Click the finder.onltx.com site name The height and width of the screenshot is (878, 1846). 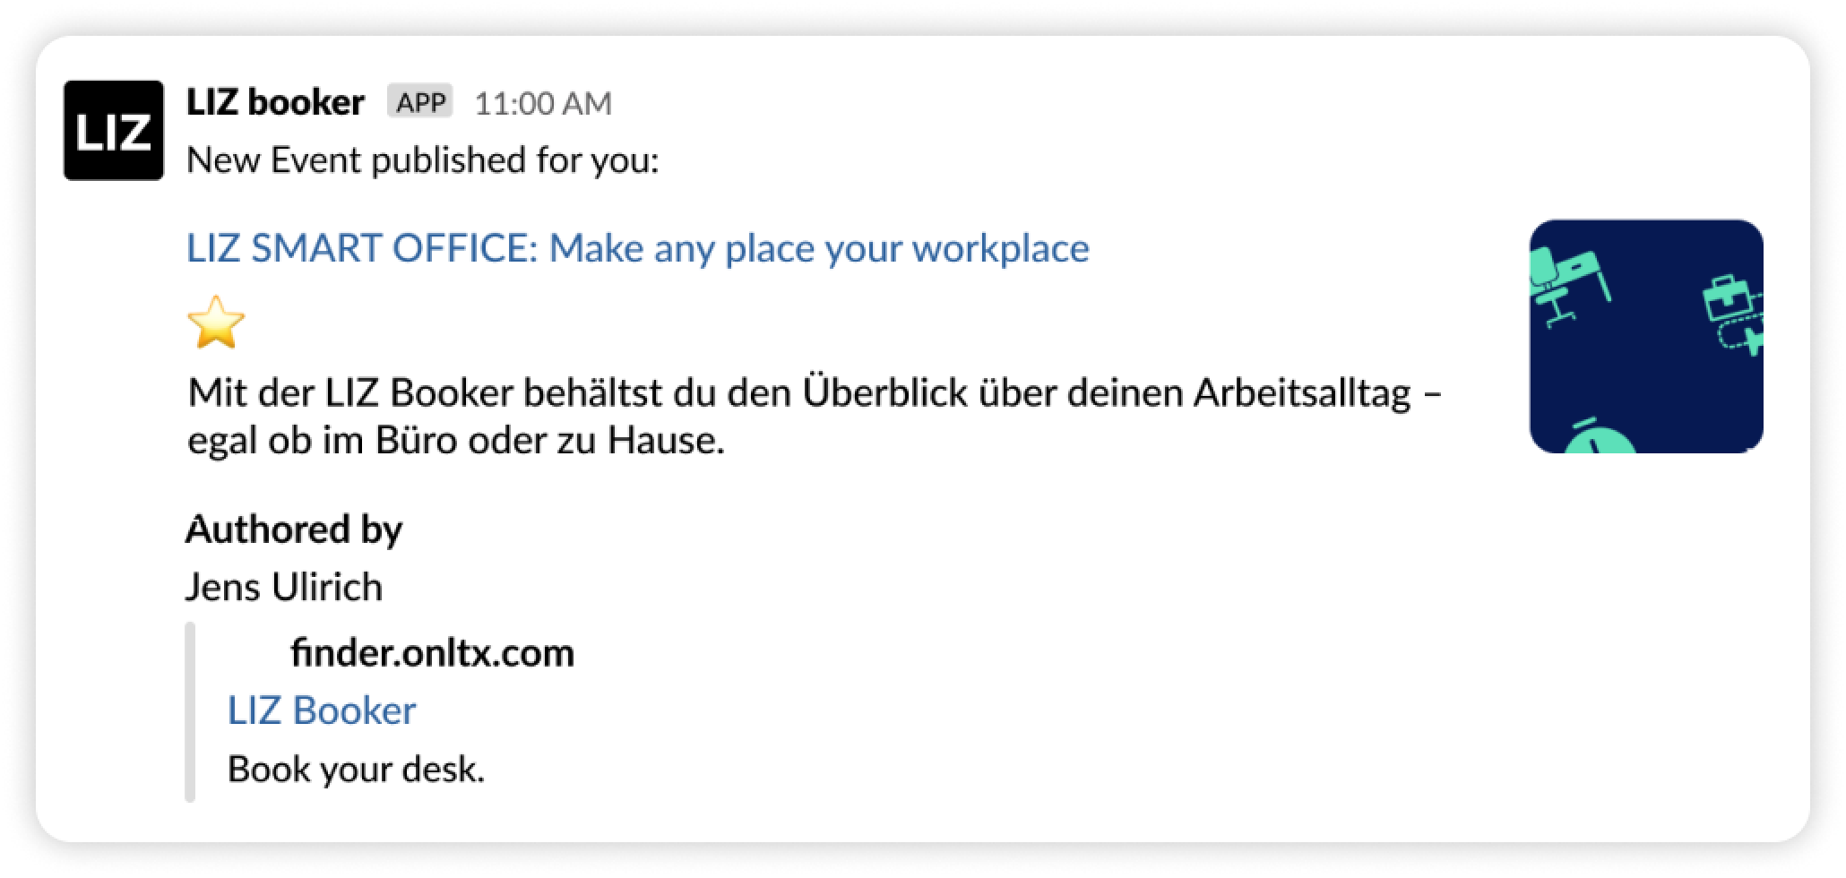coord(432,653)
